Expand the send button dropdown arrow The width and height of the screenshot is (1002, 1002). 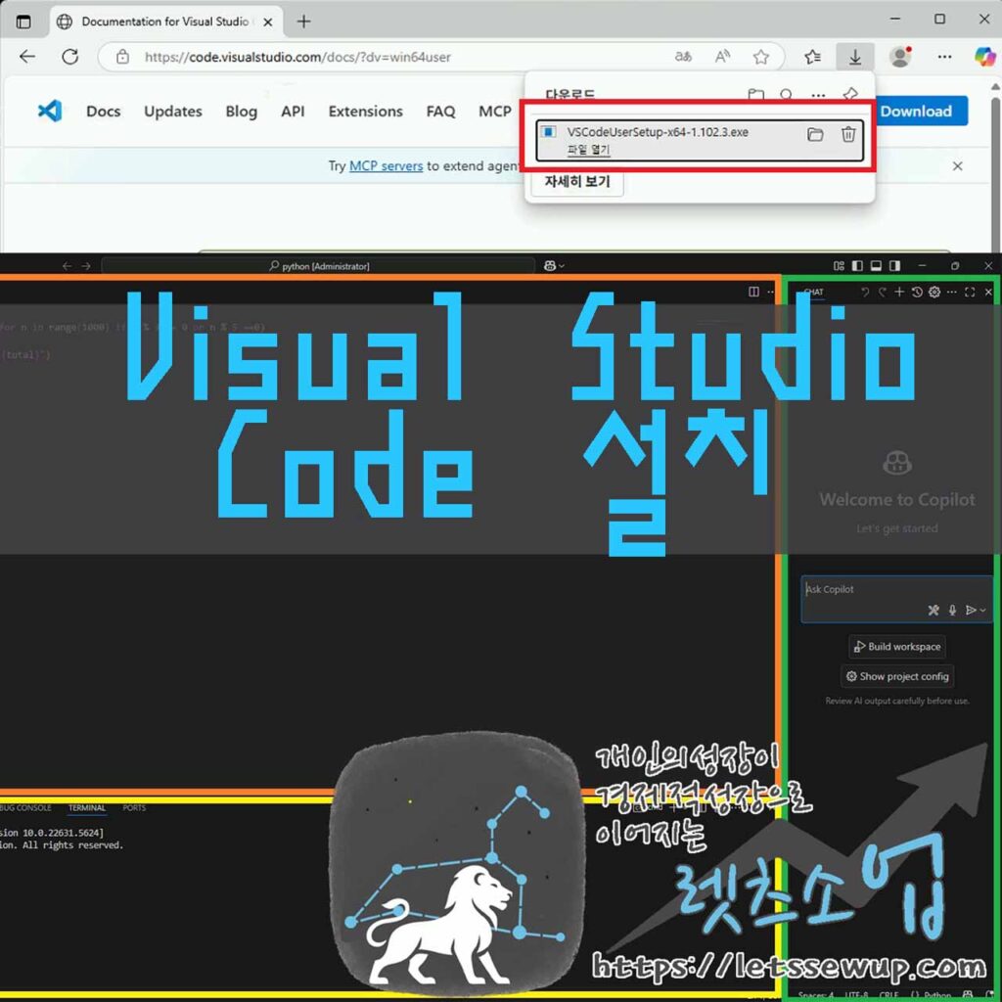982,611
